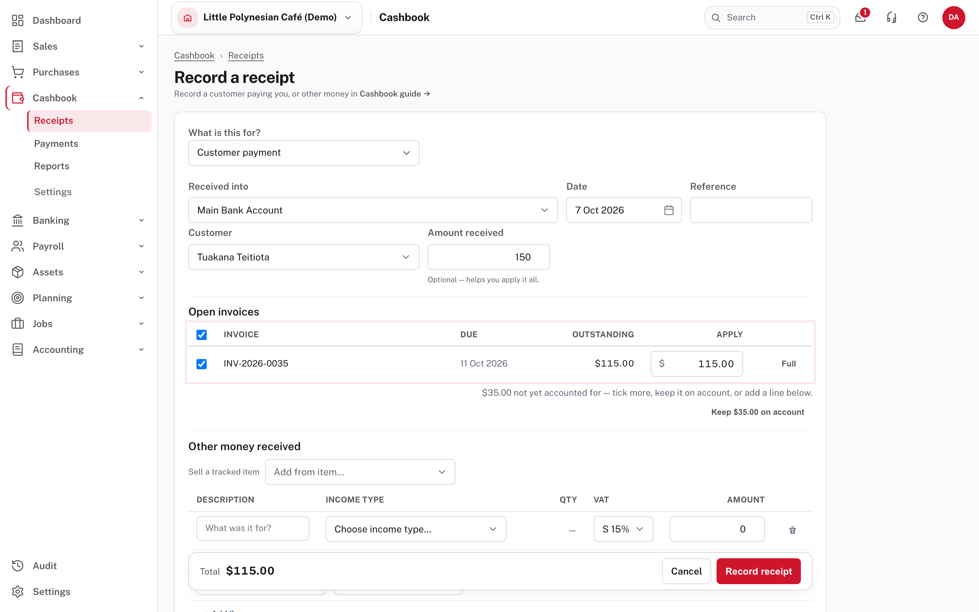Click the Sales receipt icon

[x=17, y=46]
